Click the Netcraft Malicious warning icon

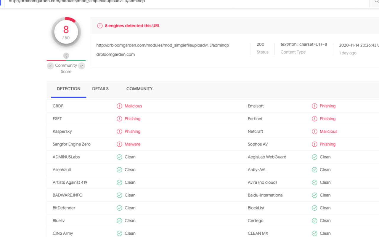pyautogui.click(x=314, y=132)
